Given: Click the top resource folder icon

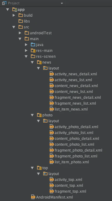Looking at the screenshot, I should pos(39,168).
